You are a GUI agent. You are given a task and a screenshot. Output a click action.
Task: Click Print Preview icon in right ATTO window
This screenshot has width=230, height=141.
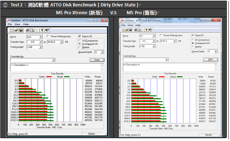coord(139,30)
